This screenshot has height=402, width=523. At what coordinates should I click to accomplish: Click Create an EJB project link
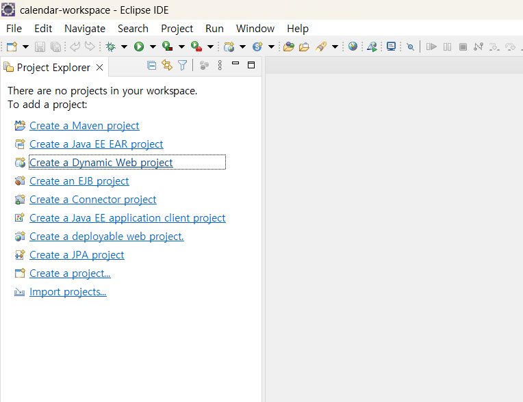click(x=79, y=181)
